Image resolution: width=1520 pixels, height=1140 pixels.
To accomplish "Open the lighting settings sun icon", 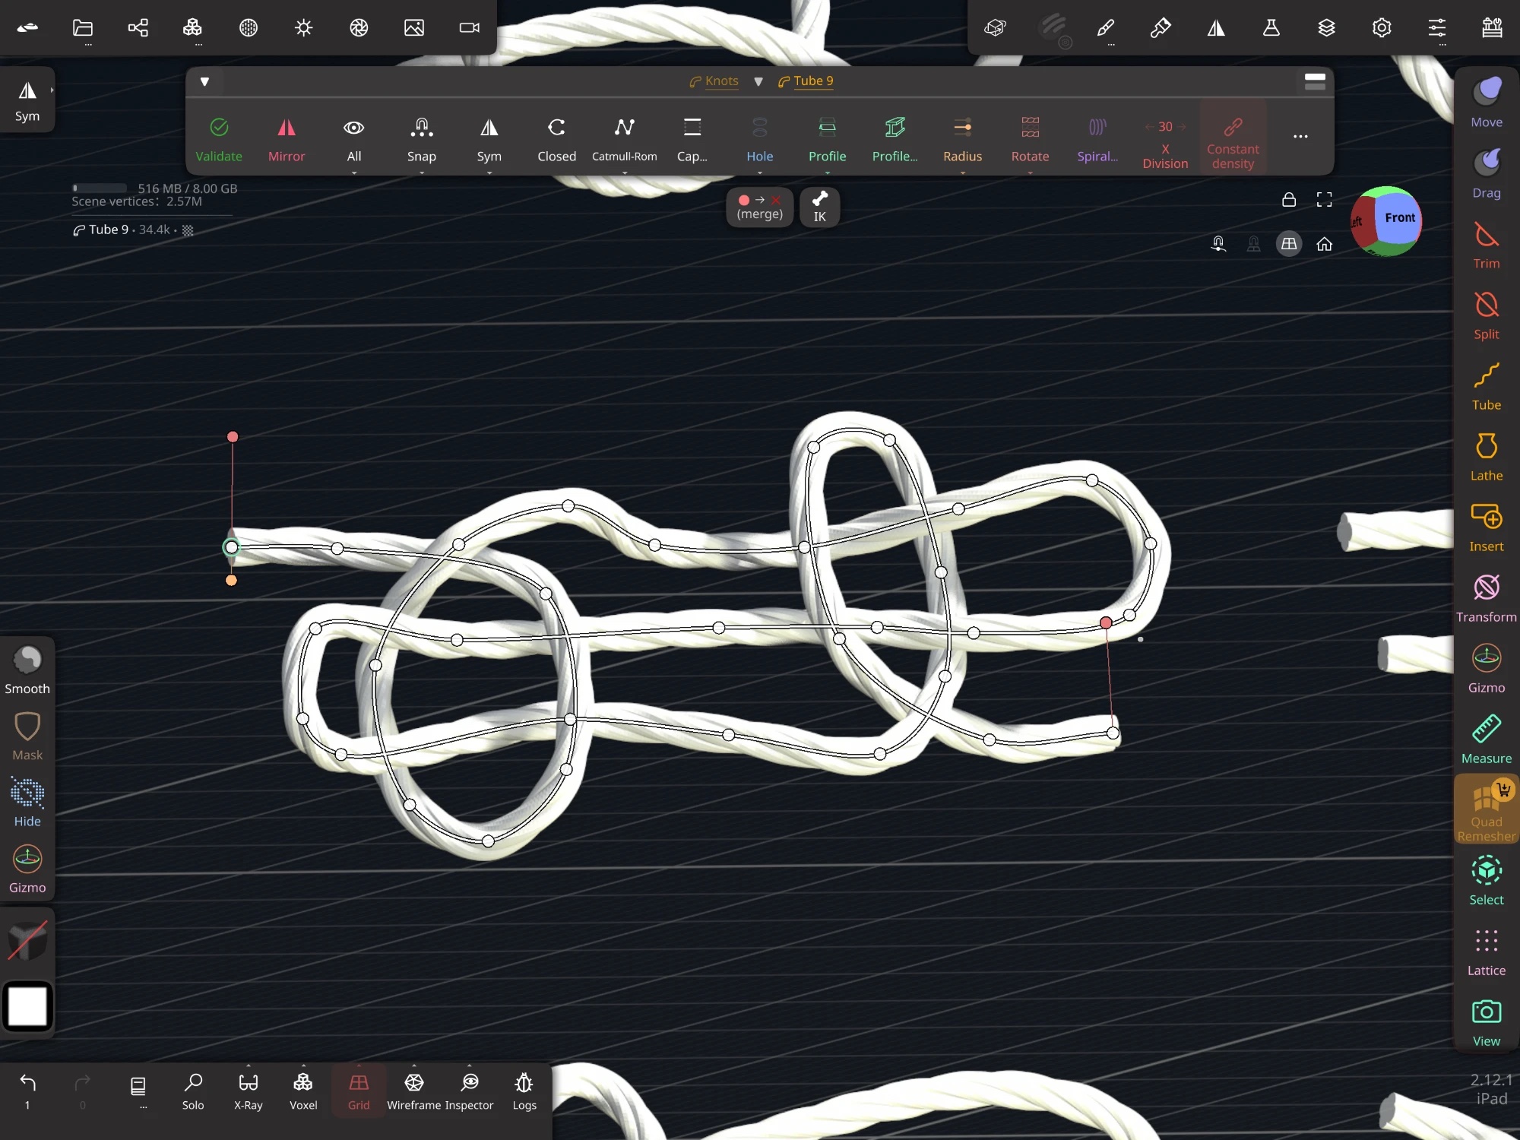I will coord(303,28).
